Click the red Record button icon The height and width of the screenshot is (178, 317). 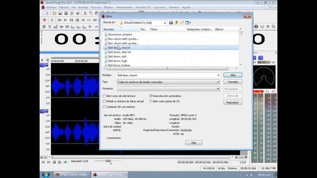point(45,20)
